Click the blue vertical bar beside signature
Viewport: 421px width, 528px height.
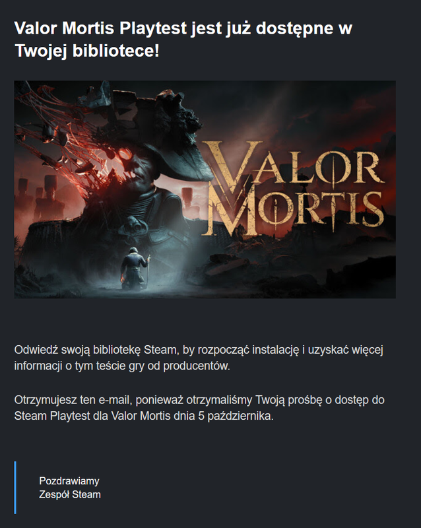(x=15, y=488)
